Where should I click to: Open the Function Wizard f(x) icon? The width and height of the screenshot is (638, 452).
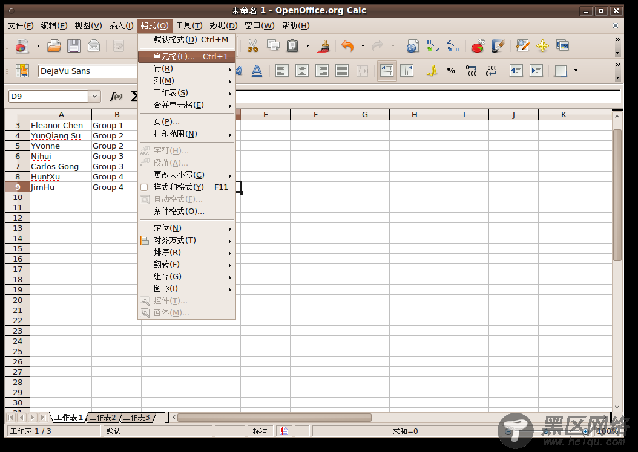[116, 96]
